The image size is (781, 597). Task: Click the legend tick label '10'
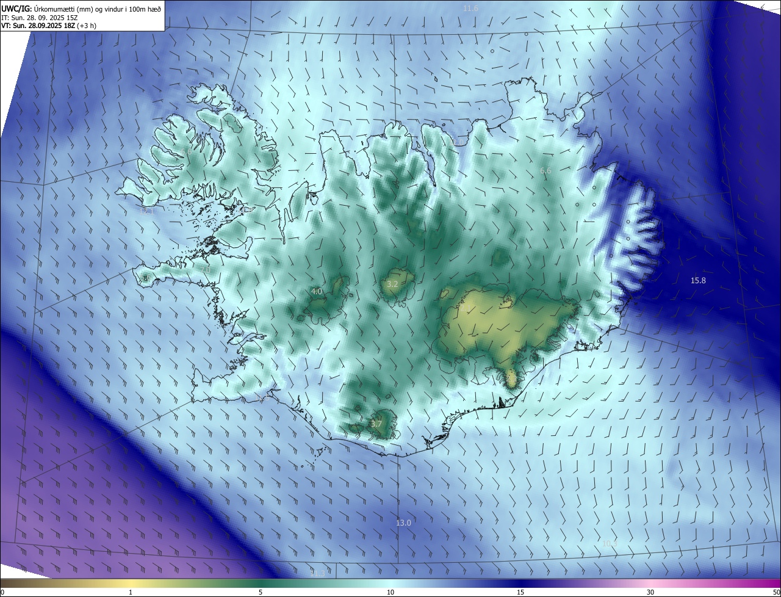(x=390, y=592)
